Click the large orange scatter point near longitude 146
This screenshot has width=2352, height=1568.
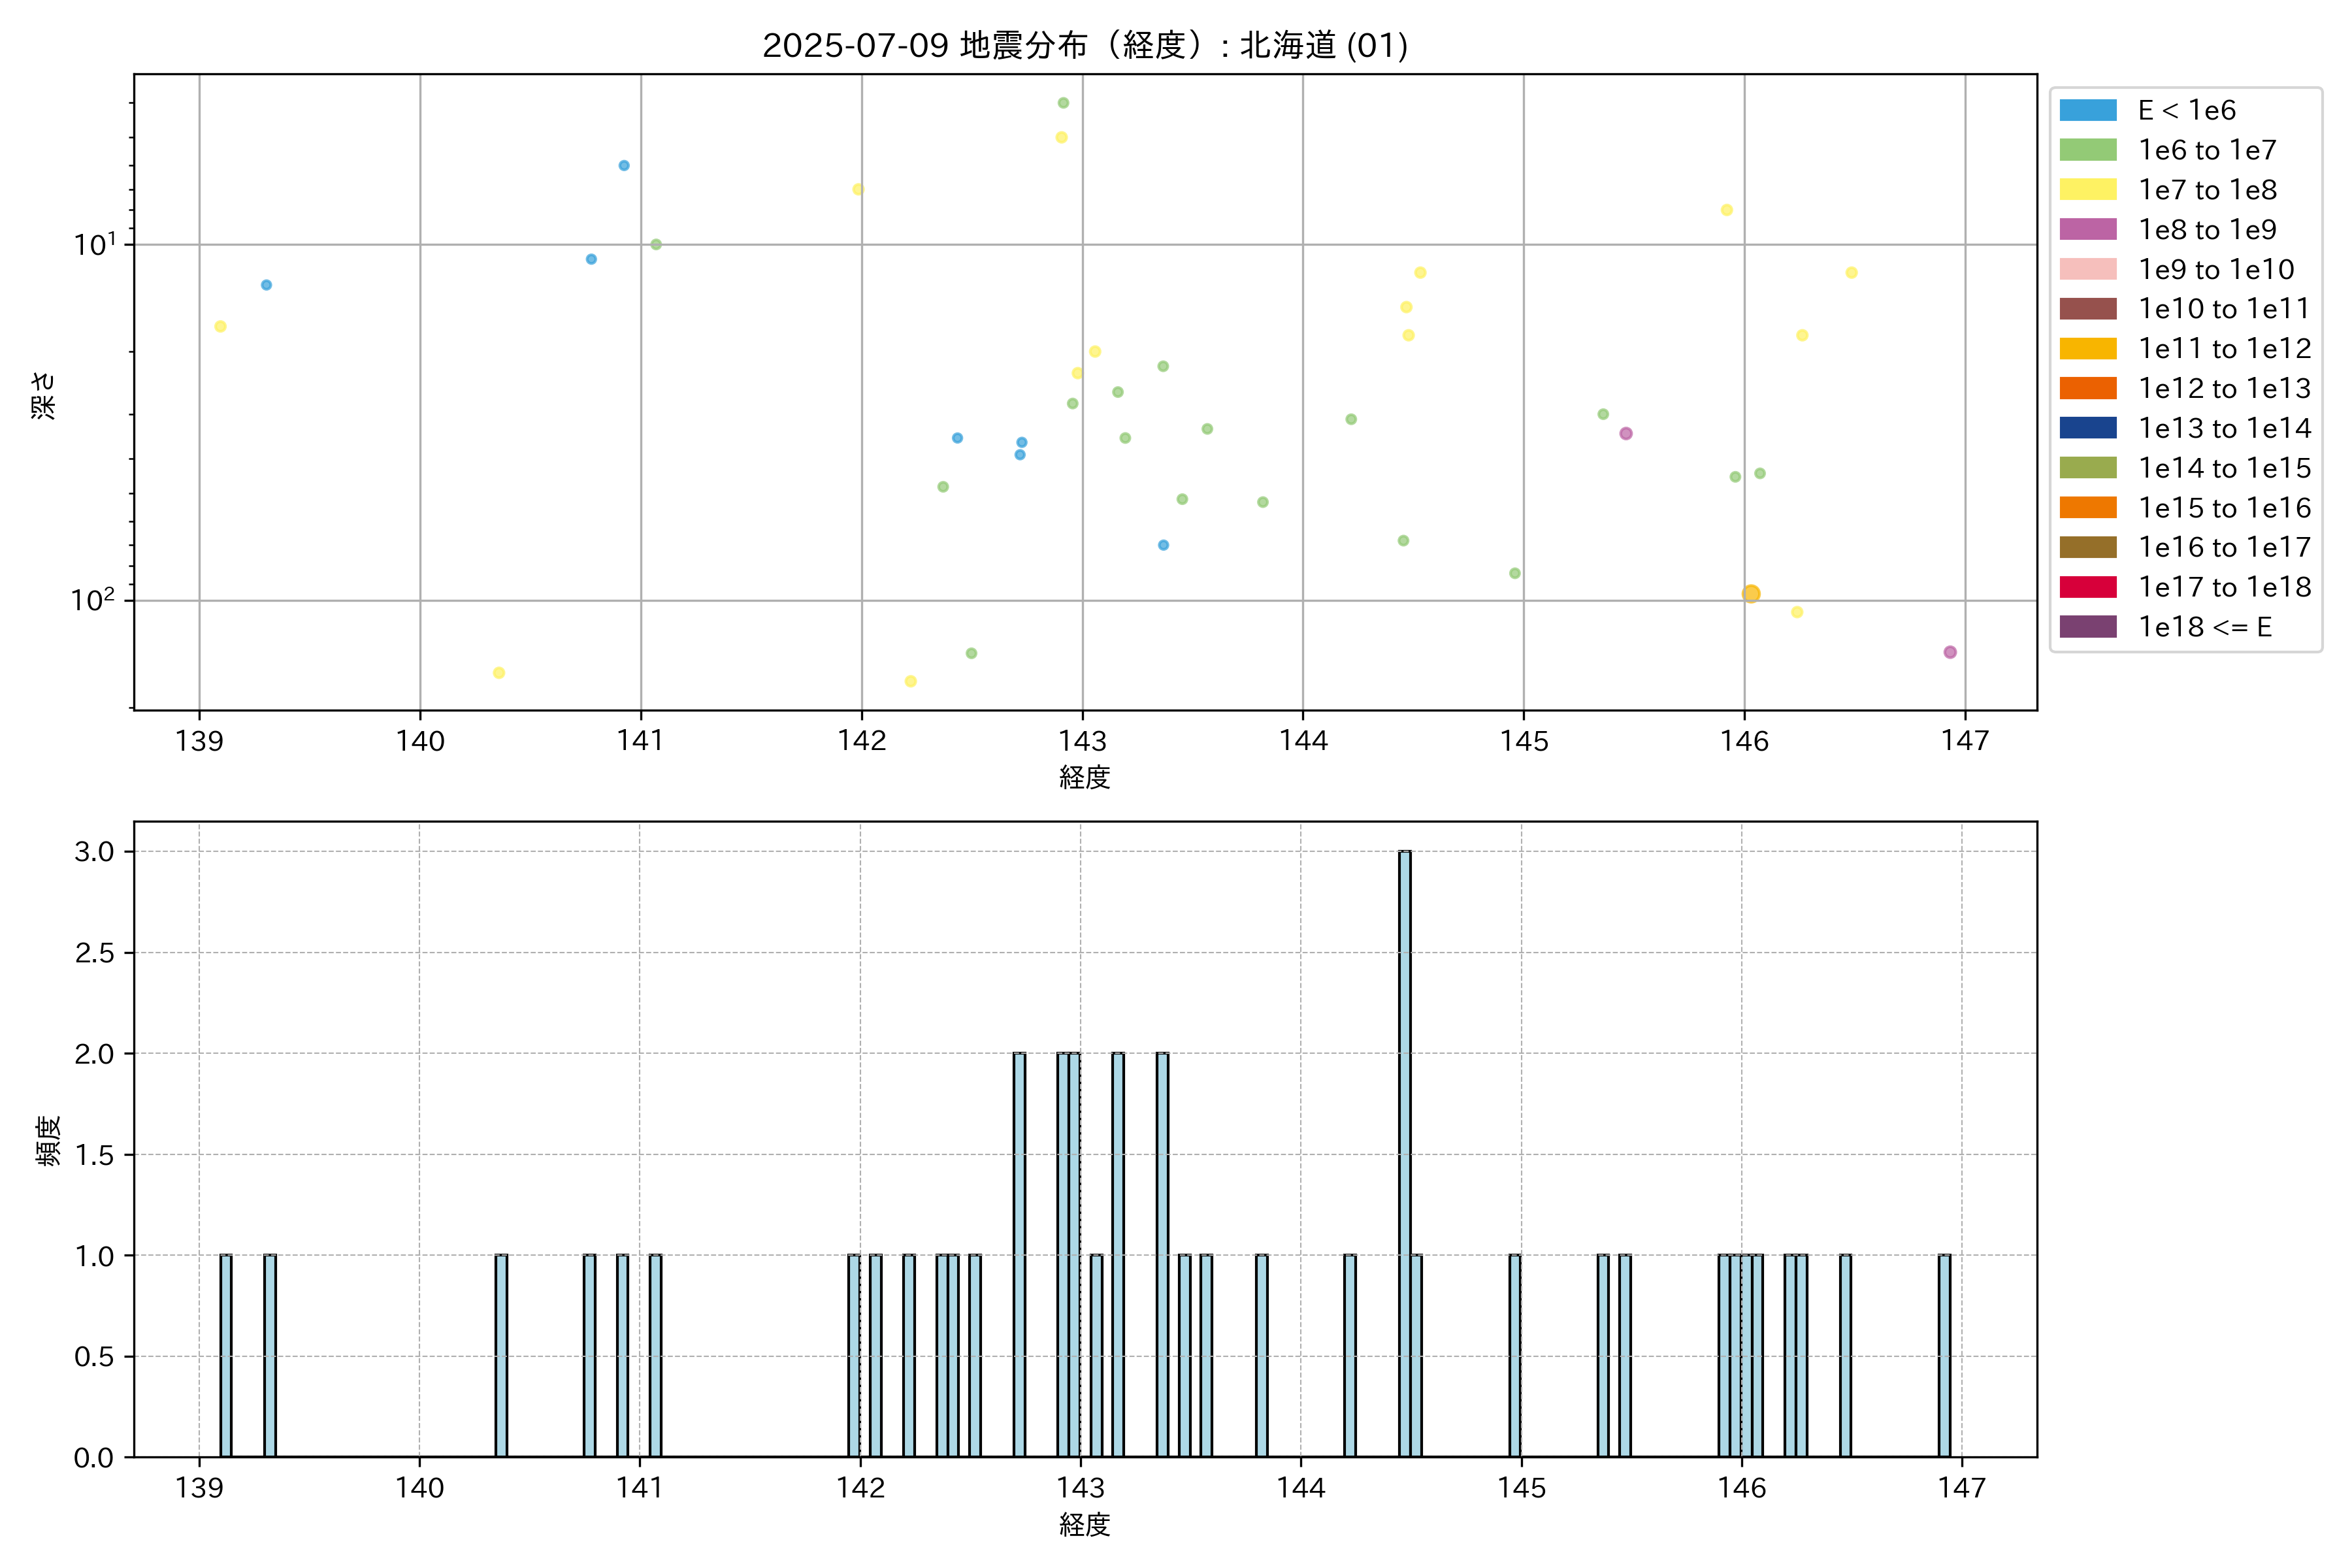tap(1750, 594)
